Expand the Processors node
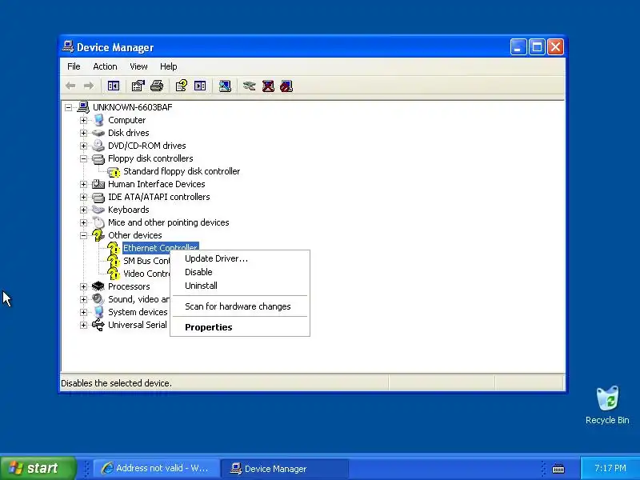 pos(84,286)
